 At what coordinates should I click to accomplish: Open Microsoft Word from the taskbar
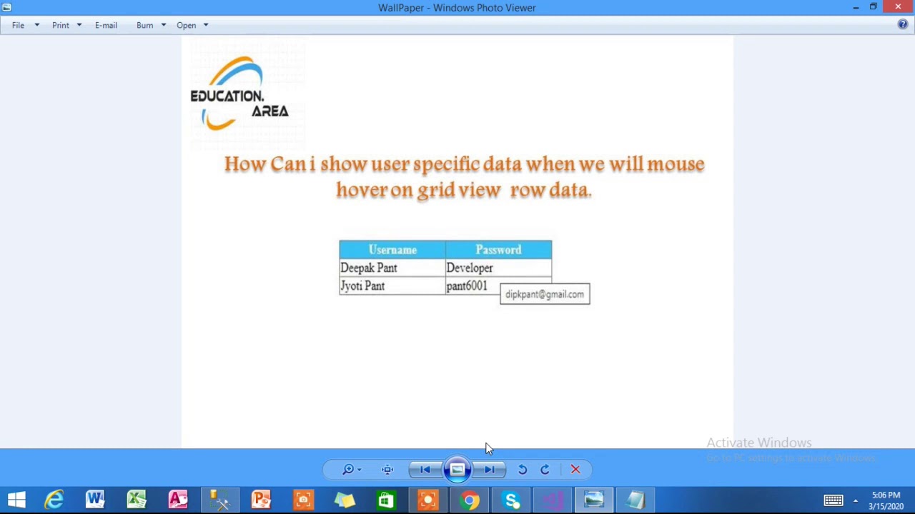pyautogui.click(x=95, y=500)
